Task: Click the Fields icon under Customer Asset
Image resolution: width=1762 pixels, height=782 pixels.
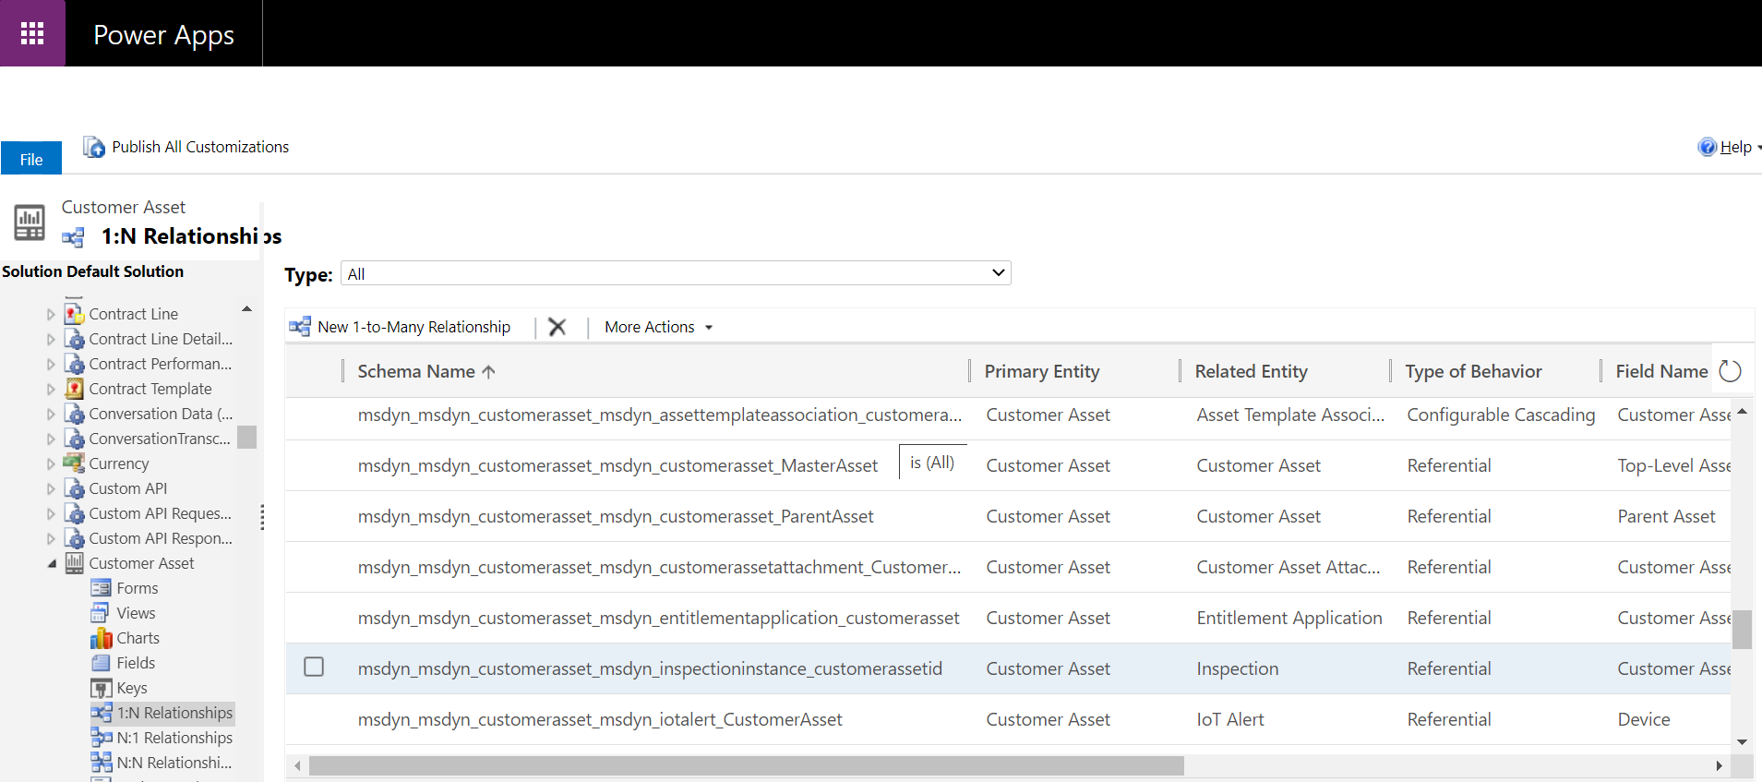Action: pyautogui.click(x=101, y=662)
